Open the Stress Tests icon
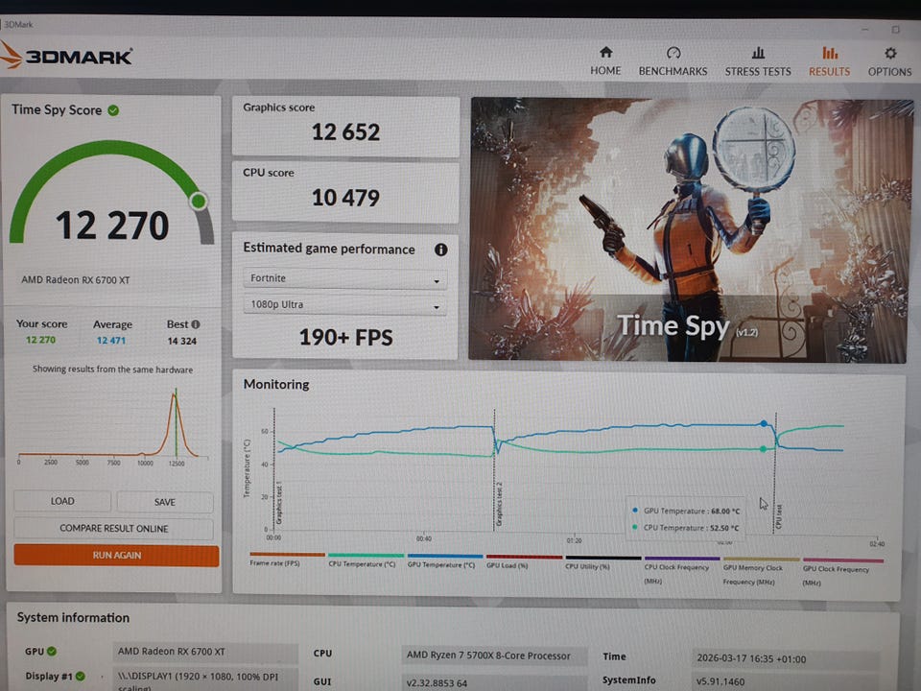The height and width of the screenshot is (691, 921). (x=758, y=53)
